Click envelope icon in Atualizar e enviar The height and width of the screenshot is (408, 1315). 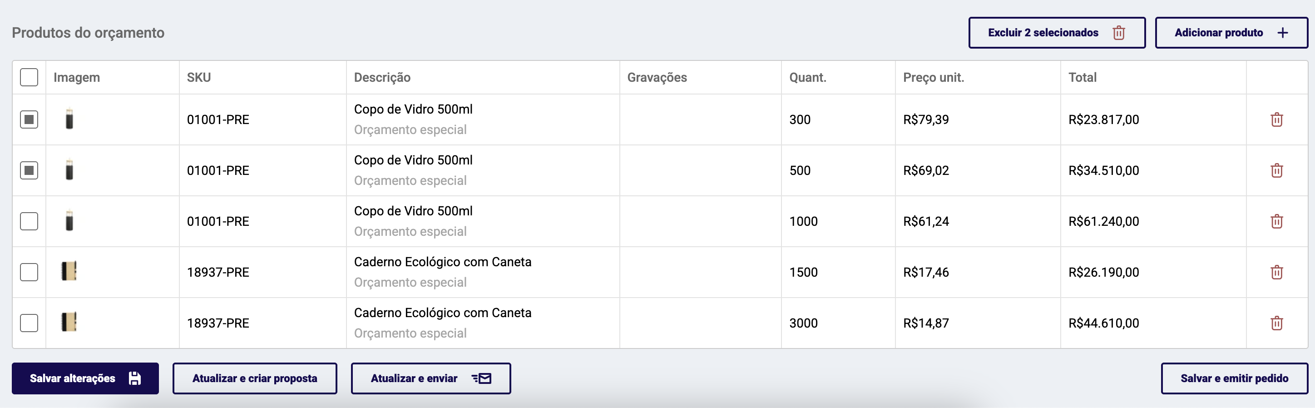pyautogui.click(x=481, y=378)
